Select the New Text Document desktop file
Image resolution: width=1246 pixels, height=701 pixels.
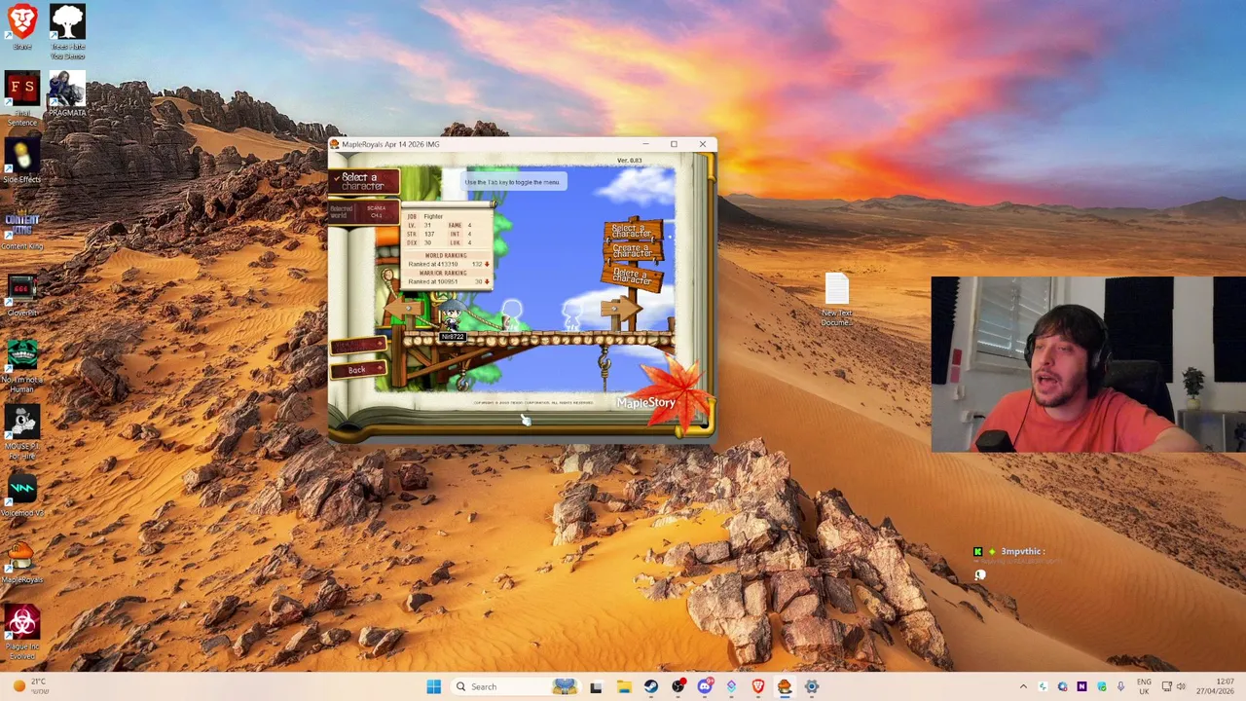(837, 300)
